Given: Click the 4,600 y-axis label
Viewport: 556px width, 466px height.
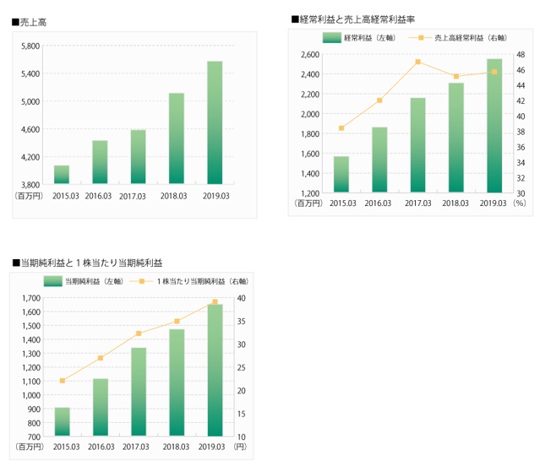Looking at the screenshot, I should [30, 129].
